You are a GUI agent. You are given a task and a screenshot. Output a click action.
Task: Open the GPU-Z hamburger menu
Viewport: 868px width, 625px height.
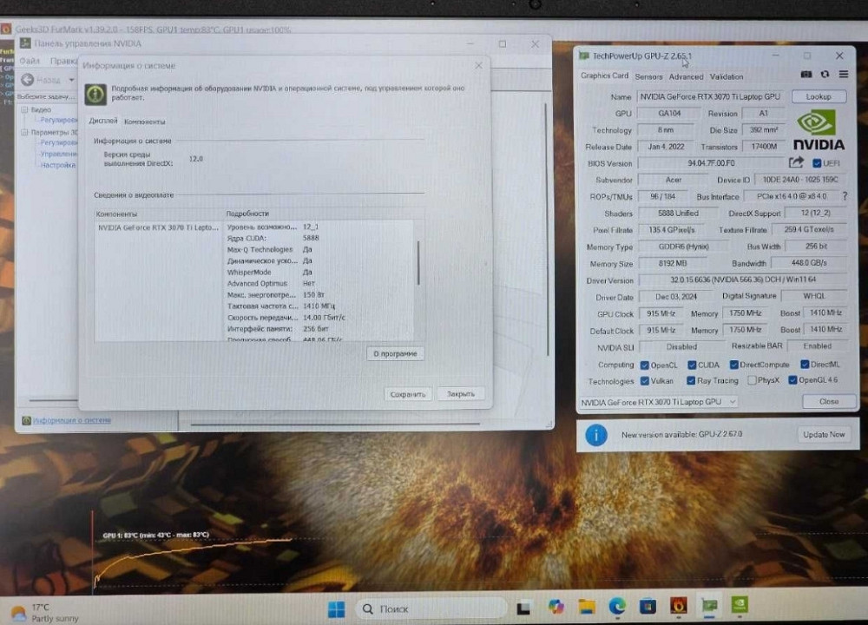point(843,76)
